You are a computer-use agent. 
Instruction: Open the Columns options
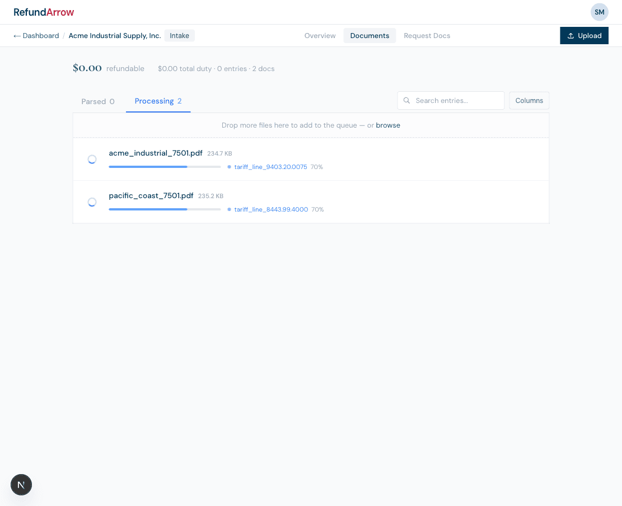529,100
